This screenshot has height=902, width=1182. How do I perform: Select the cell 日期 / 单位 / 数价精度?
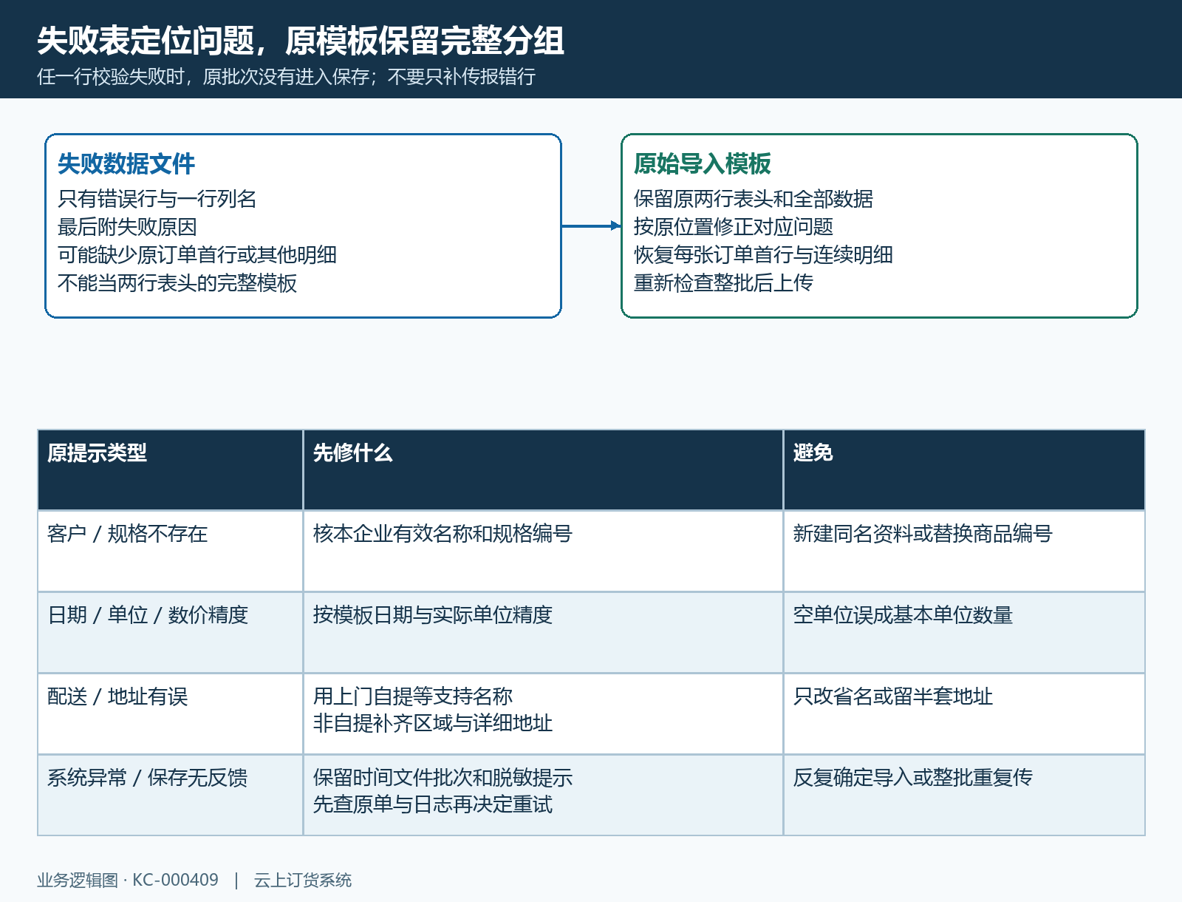click(x=171, y=632)
